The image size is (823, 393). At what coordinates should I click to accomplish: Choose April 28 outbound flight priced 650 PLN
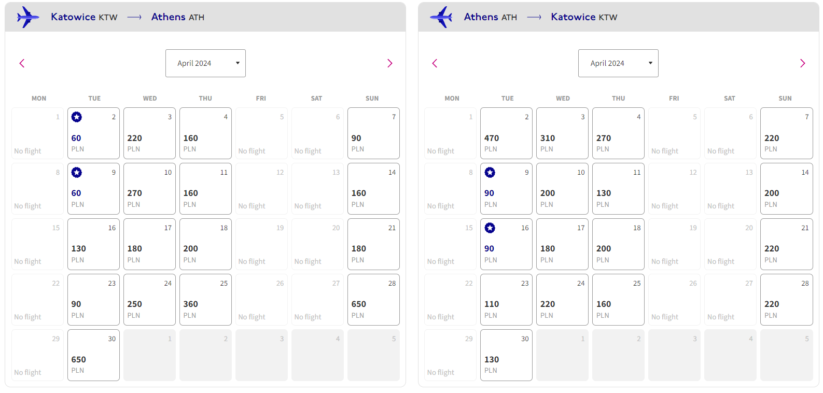tap(373, 300)
